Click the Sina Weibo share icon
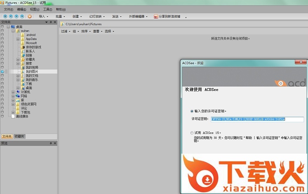The width and height of the screenshot is (308, 194). [x=156, y=17]
